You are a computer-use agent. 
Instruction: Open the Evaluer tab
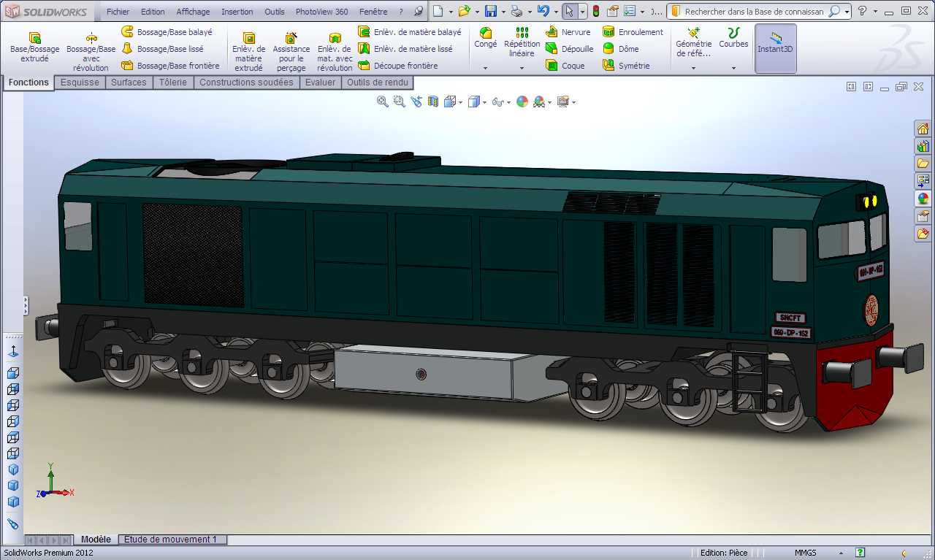pos(320,83)
